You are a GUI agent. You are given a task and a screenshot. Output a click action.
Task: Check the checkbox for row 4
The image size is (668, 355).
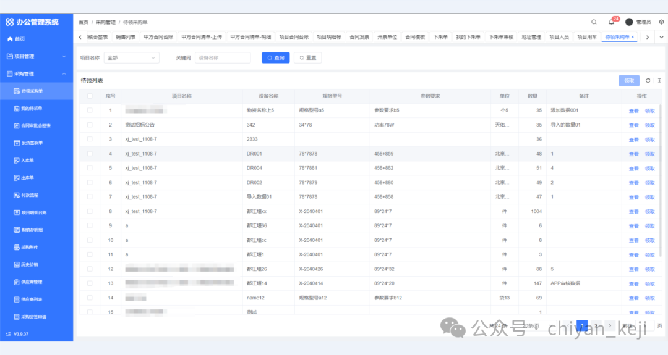pyautogui.click(x=90, y=154)
